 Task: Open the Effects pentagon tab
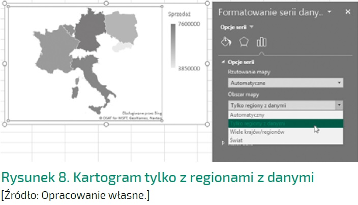244,42
